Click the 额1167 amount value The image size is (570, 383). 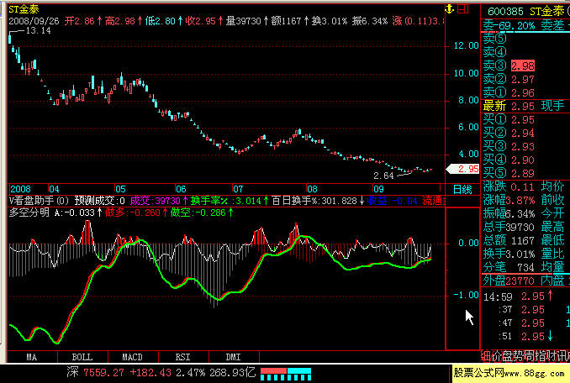(x=286, y=21)
